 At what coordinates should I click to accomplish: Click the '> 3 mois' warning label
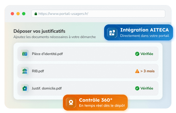tap(147, 71)
